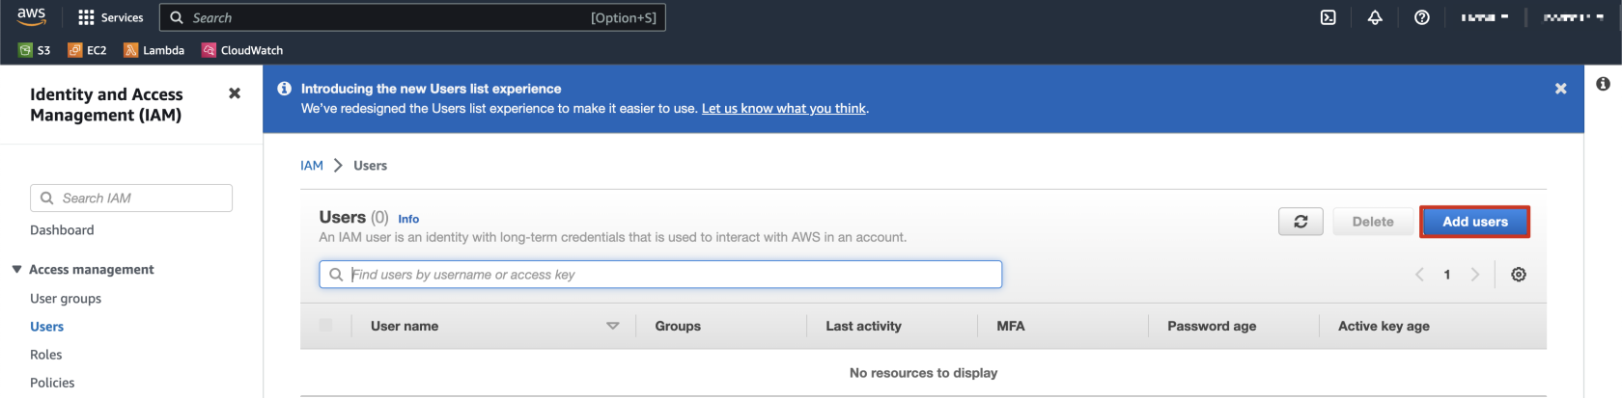Open the Users Info link
This screenshot has width=1622, height=398.
point(408,220)
